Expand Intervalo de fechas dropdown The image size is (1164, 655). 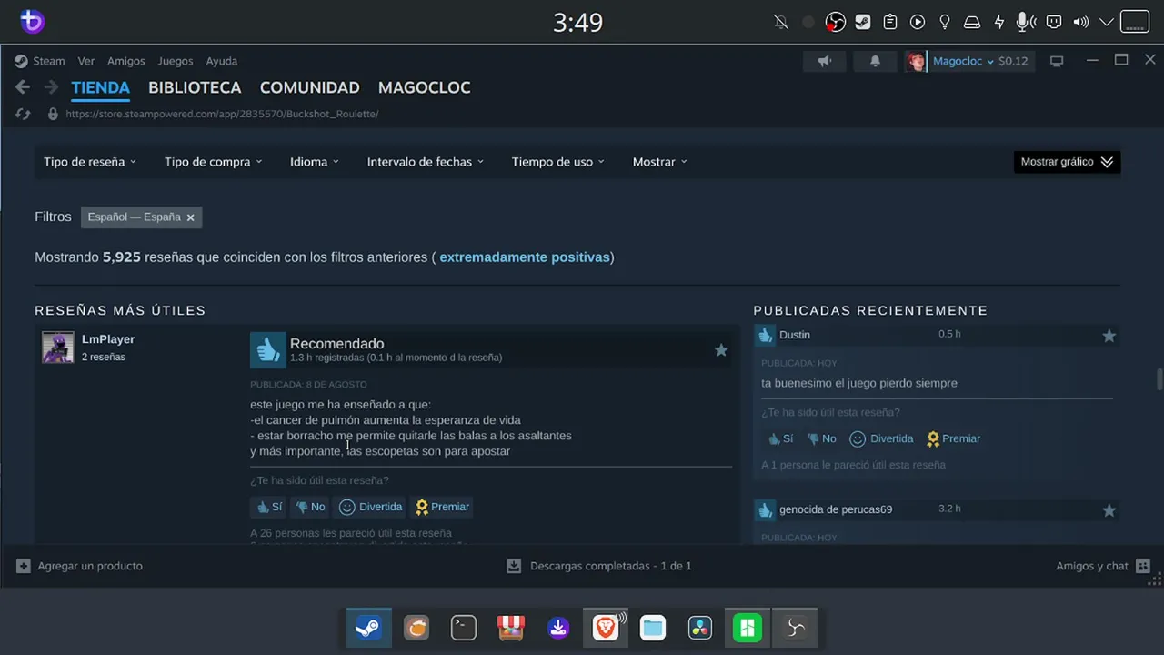point(425,162)
